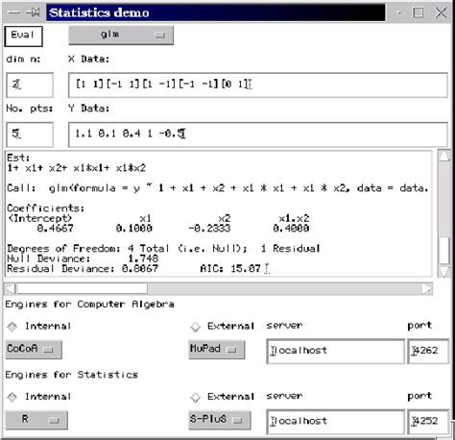Click the x1.x2 coefficient value 0.4000
The image size is (455, 440).
coord(291,229)
